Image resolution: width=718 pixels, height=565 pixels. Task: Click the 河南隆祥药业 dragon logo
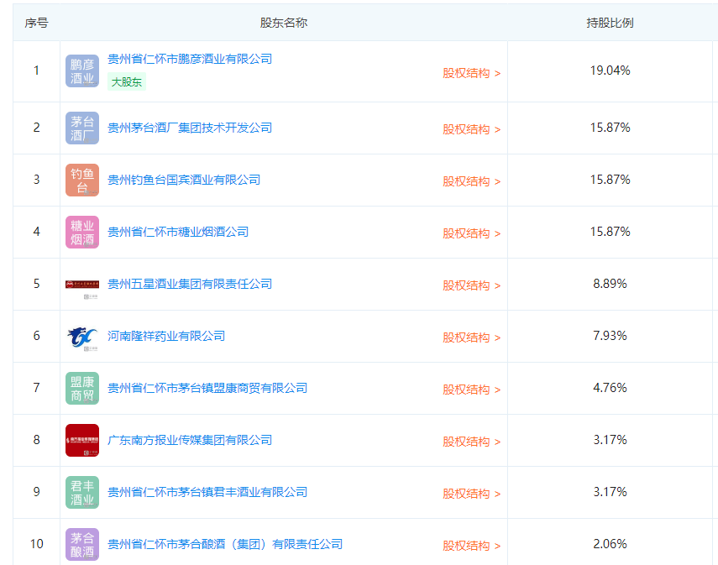point(82,337)
